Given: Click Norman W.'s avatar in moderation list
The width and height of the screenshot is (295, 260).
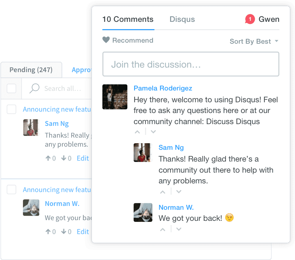Looking at the screenshot, I should [31, 208].
